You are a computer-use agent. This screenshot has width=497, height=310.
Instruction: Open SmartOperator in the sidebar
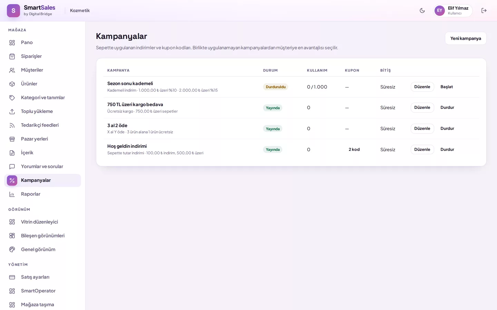click(42, 291)
